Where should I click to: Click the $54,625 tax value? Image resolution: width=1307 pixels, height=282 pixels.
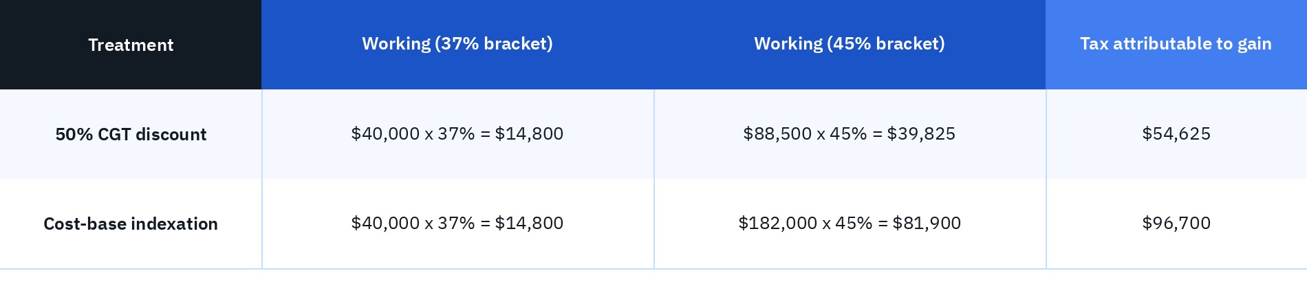tap(1176, 133)
